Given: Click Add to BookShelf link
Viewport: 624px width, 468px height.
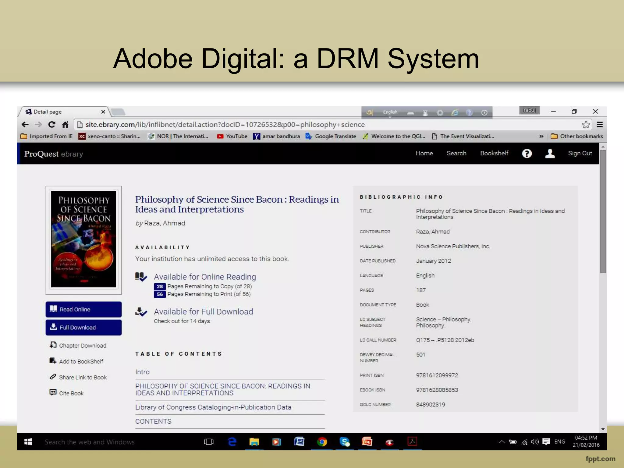Looking at the screenshot, I should 81,361.
